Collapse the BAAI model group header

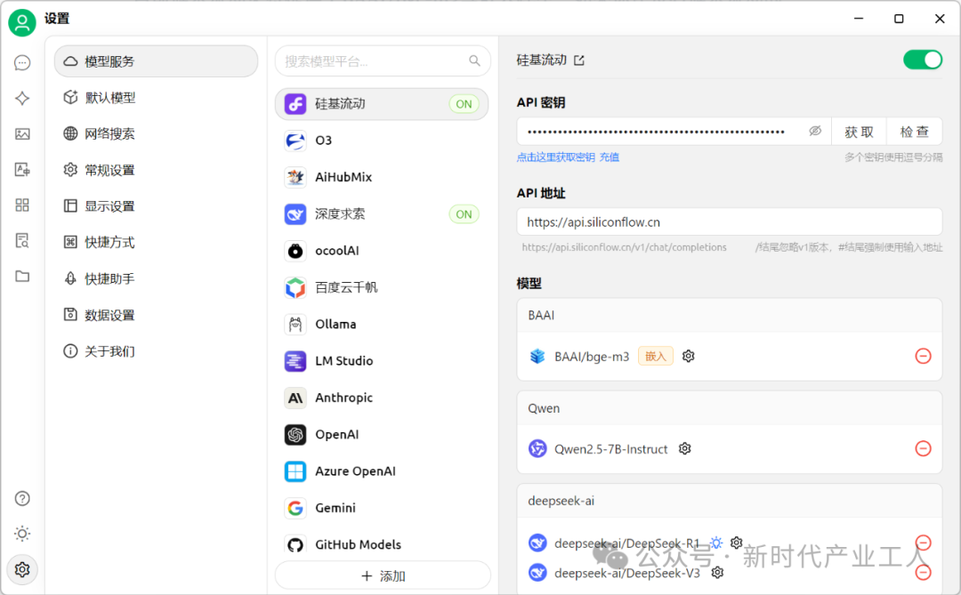(730, 315)
